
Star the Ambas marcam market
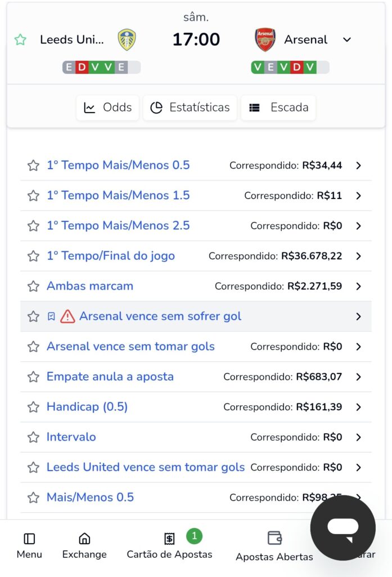click(x=33, y=286)
